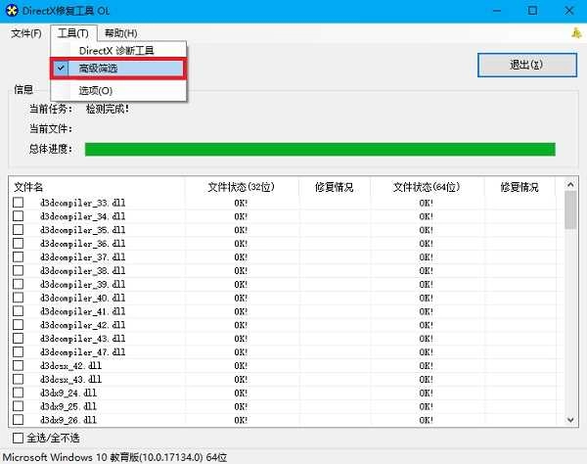587x464 pixels.
Task: Click the yellow icon at menu bar right
Action: click(x=576, y=33)
